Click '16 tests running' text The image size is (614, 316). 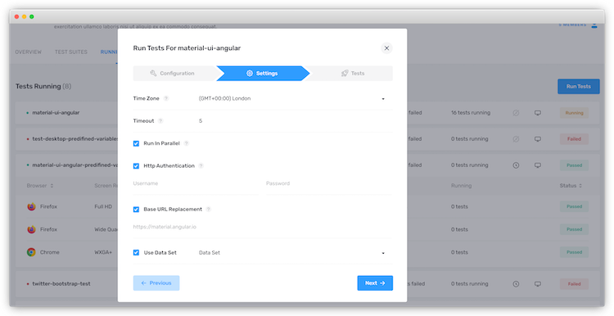(x=471, y=113)
